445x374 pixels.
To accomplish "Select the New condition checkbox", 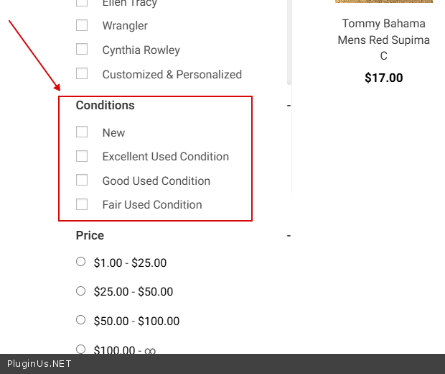I will [82, 132].
